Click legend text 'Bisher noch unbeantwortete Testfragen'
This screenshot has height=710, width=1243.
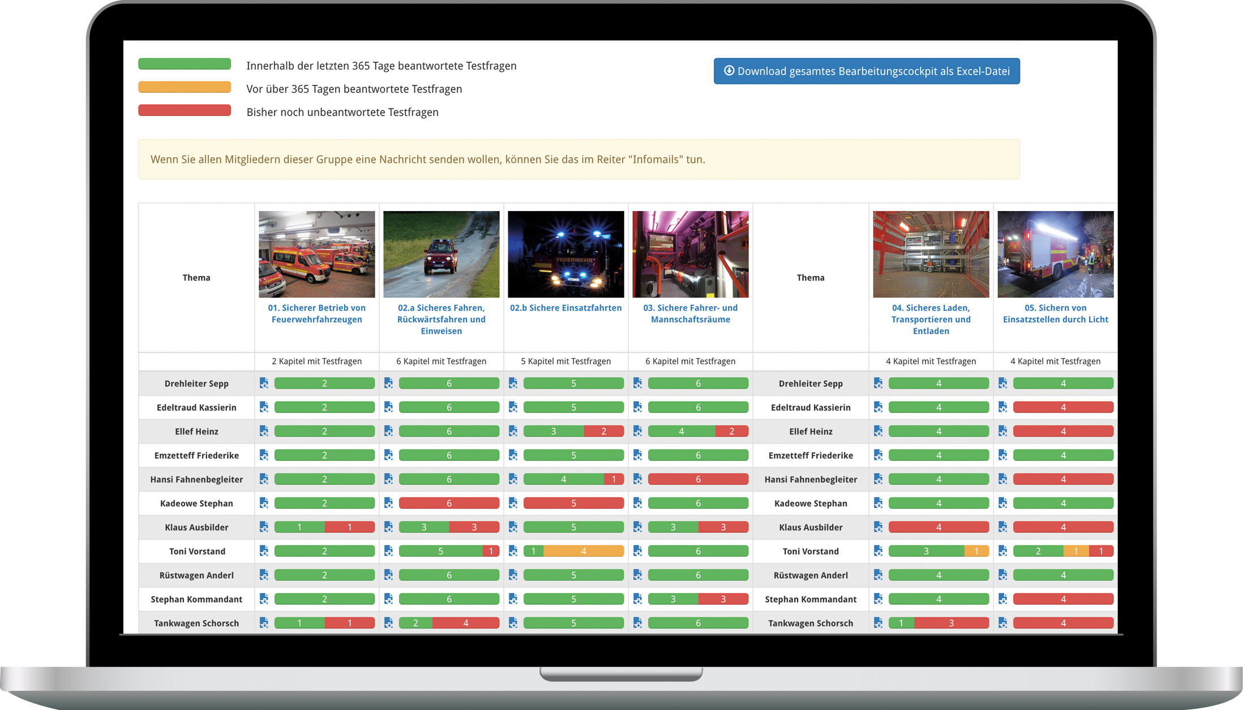[x=342, y=112]
